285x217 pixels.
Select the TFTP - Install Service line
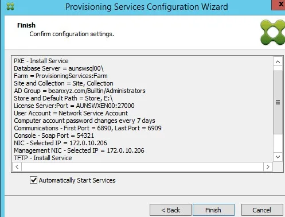tap(43, 158)
